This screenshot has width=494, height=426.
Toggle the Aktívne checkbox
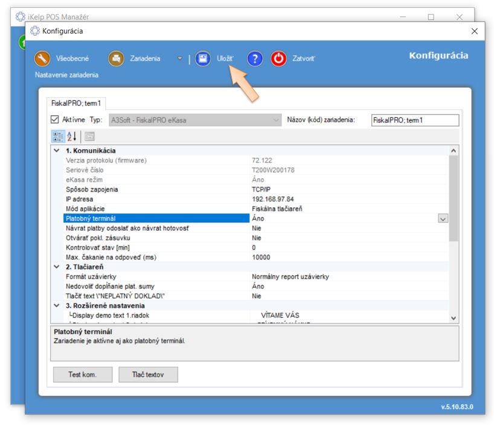tap(55, 120)
